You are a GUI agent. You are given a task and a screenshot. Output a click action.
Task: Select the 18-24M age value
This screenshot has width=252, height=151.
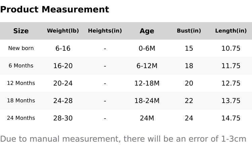(147, 101)
